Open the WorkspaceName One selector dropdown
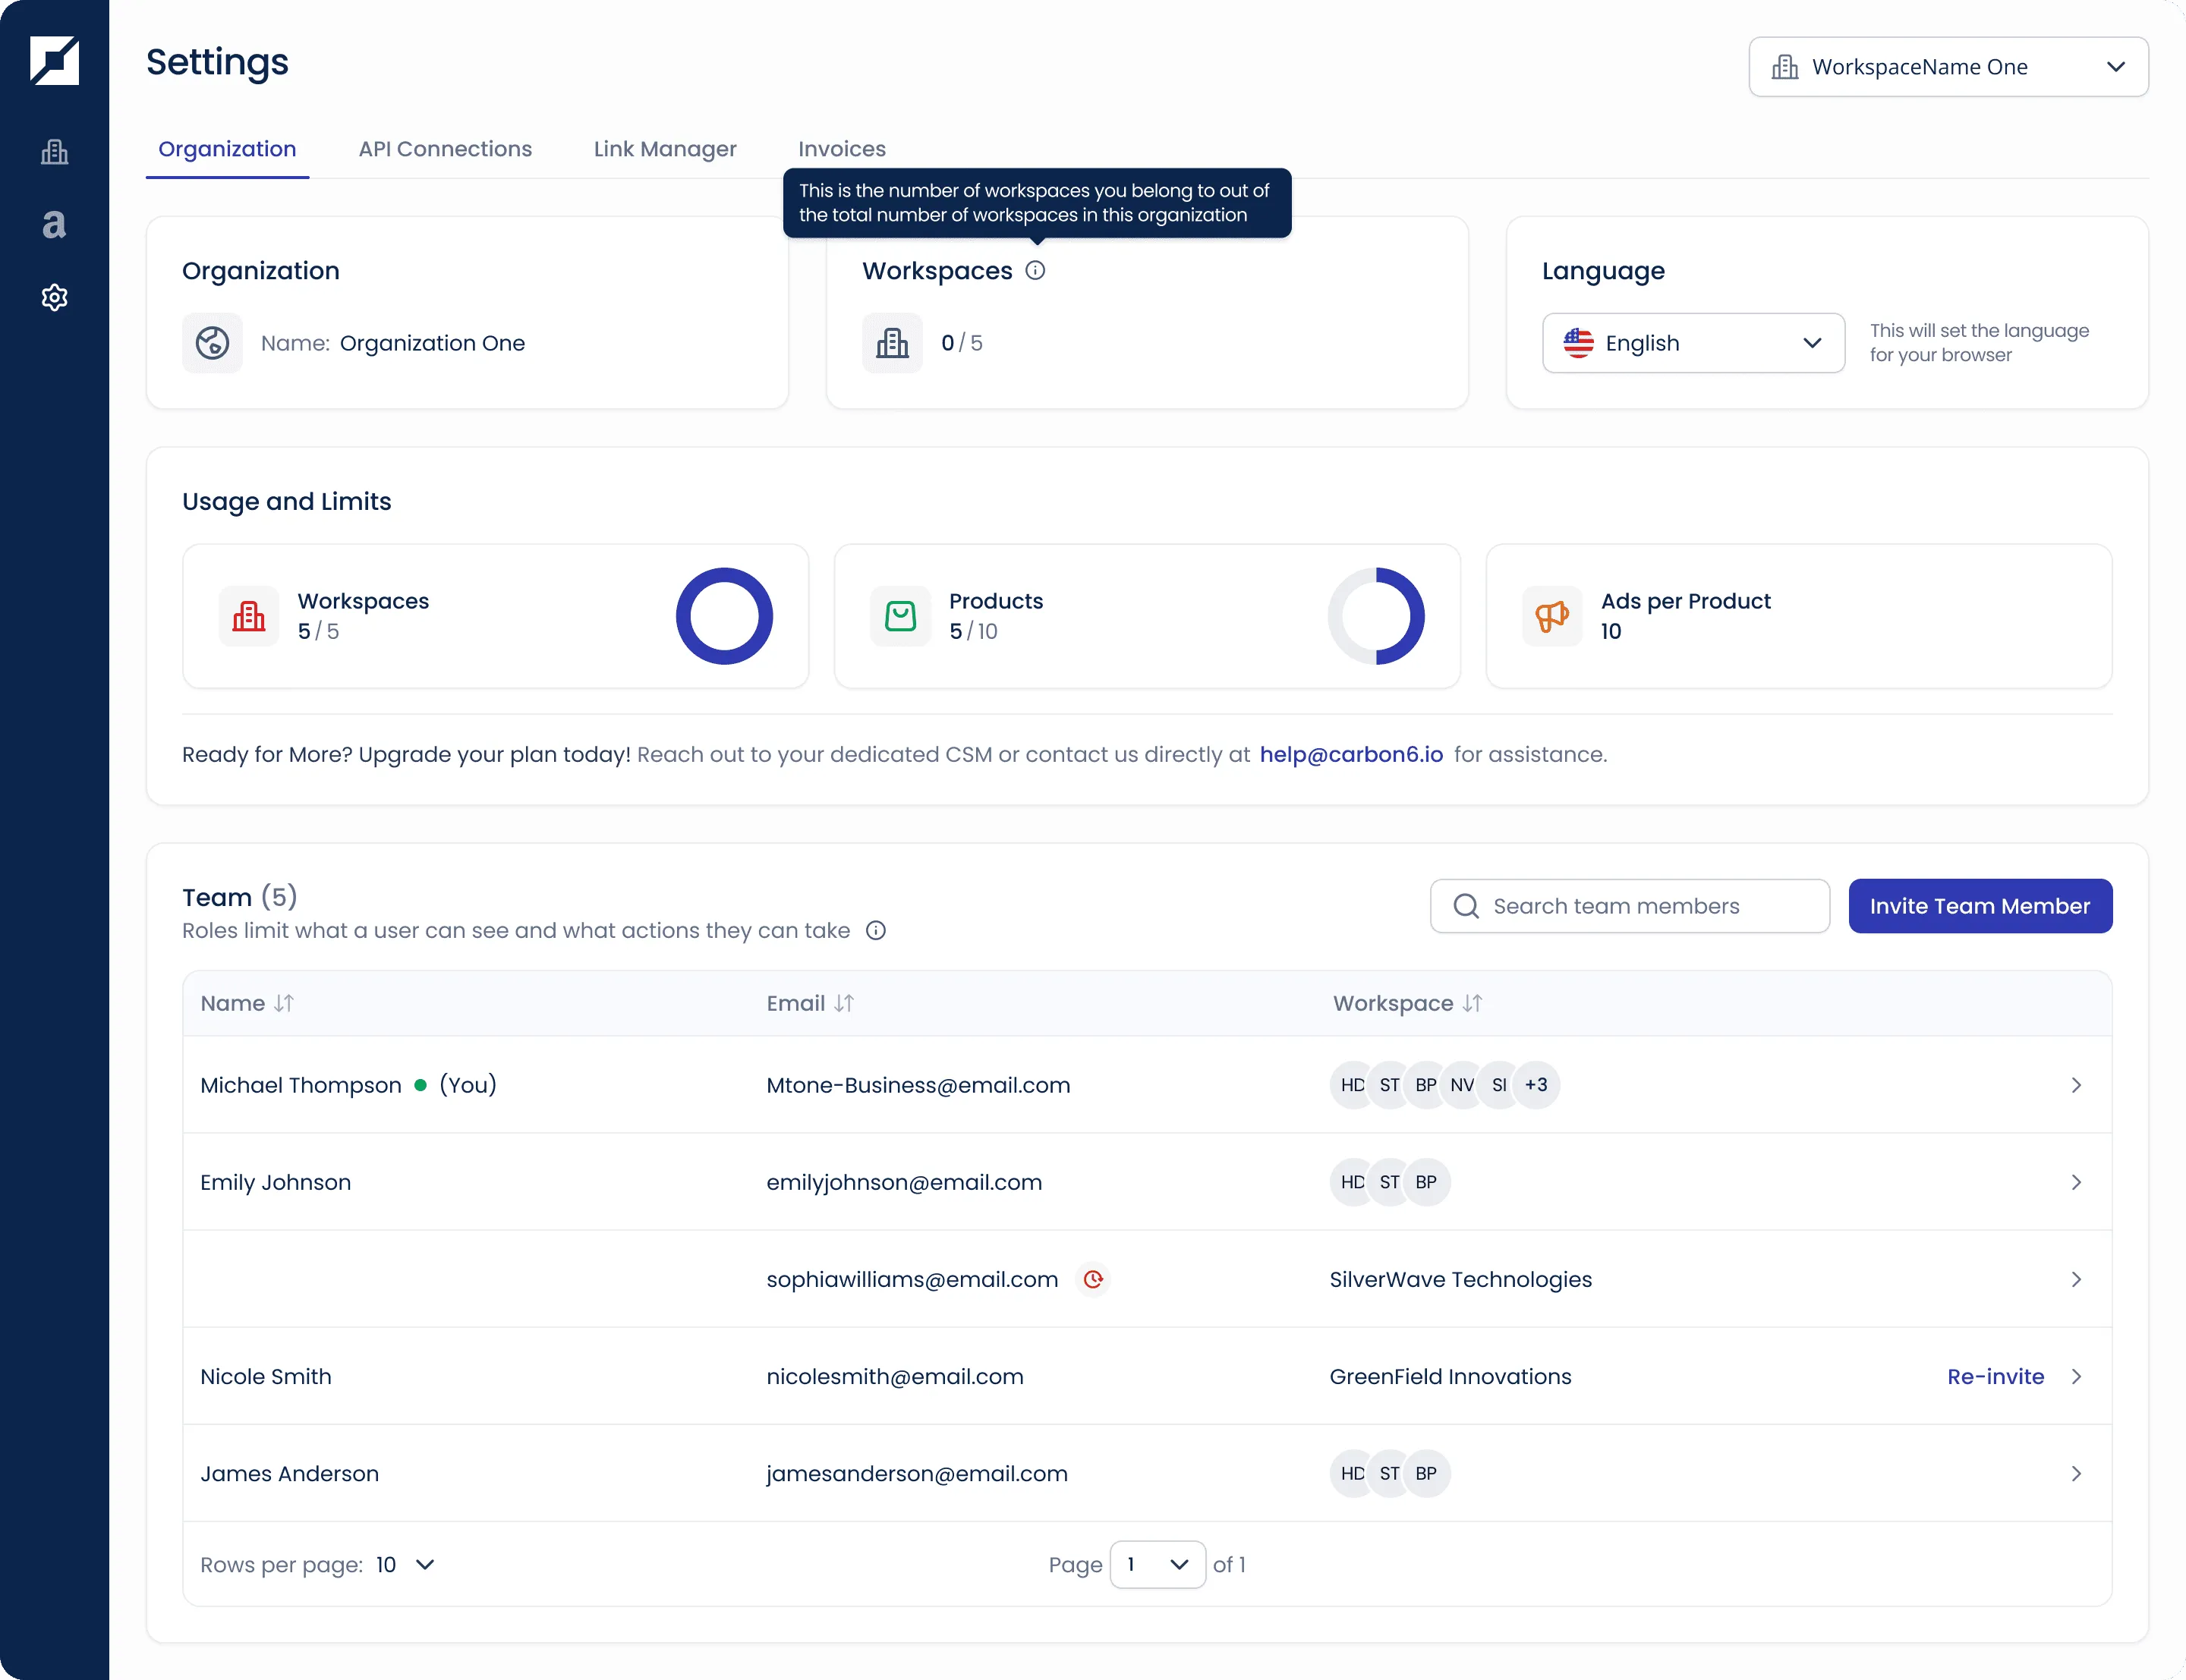This screenshot has width=2186, height=1680. (1948, 67)
